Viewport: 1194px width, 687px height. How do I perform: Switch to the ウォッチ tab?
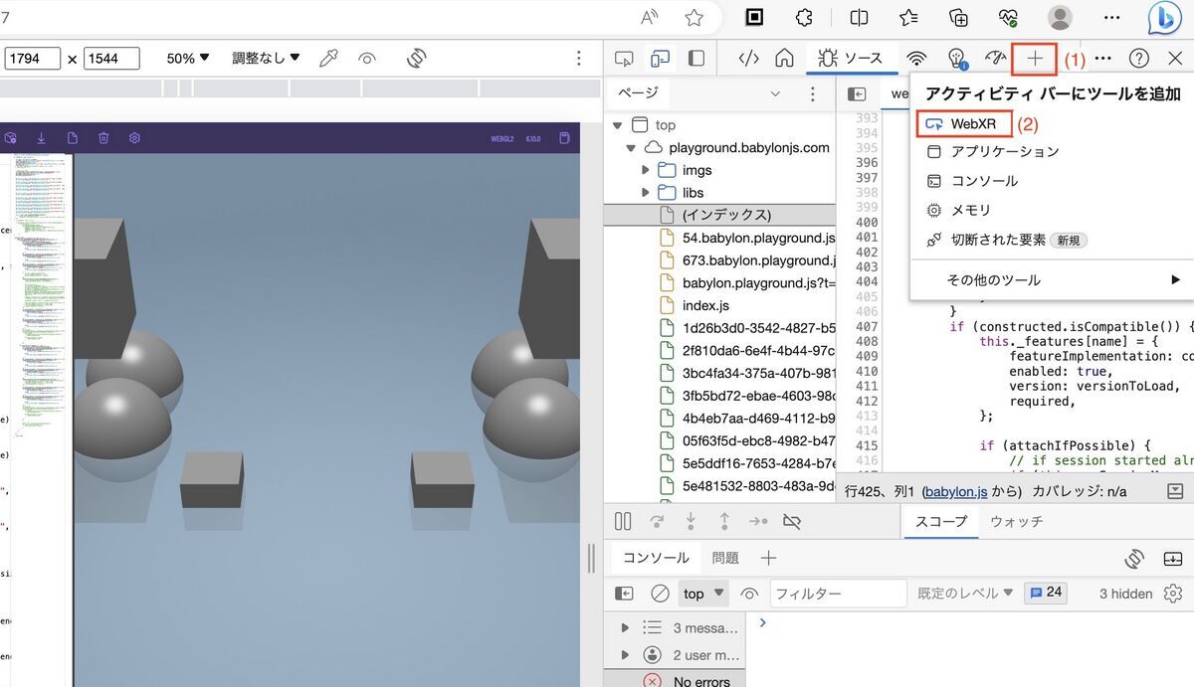(1015, 521)
